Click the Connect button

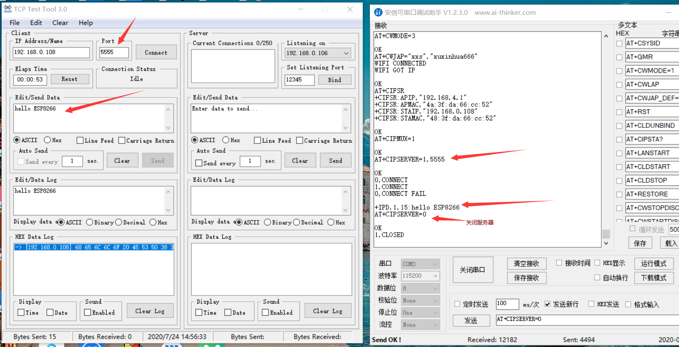coord(156,53)
